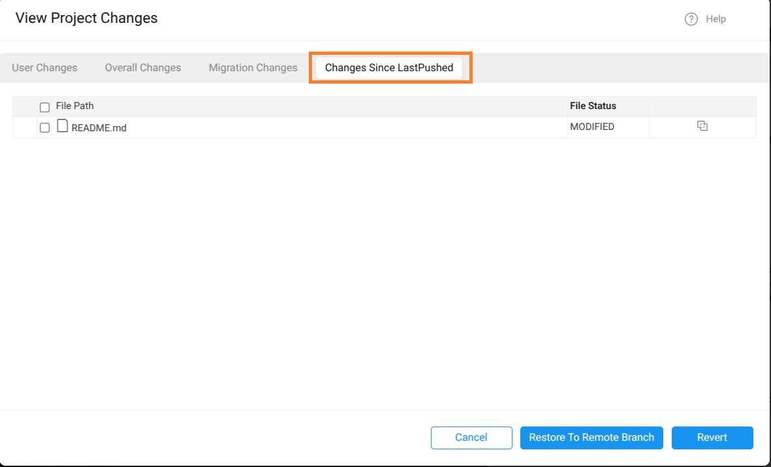771x467 pixels.
Task: Click the README.md file document icon
Action: click(x=63, y=126)
